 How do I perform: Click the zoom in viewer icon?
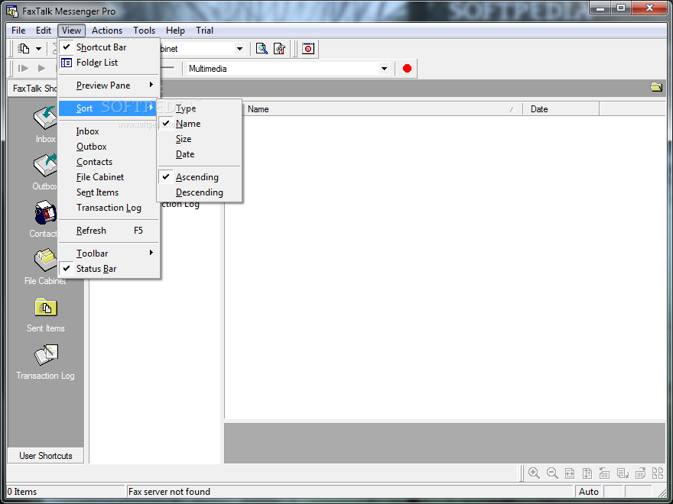pyautogui.click(x=534, y=473)
